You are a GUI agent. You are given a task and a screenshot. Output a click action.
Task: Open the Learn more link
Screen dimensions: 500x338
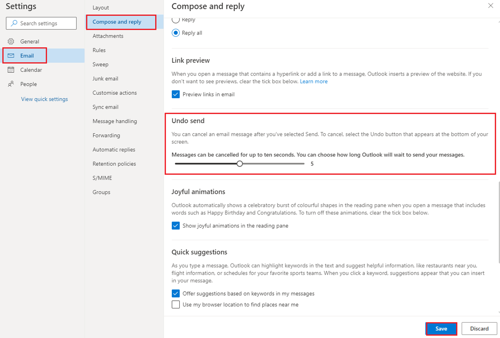[314, 81]
